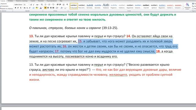The width and height of the screenshot is (196, 110).
Task: Open Главная ribbon tab
Action: point(3,1)
